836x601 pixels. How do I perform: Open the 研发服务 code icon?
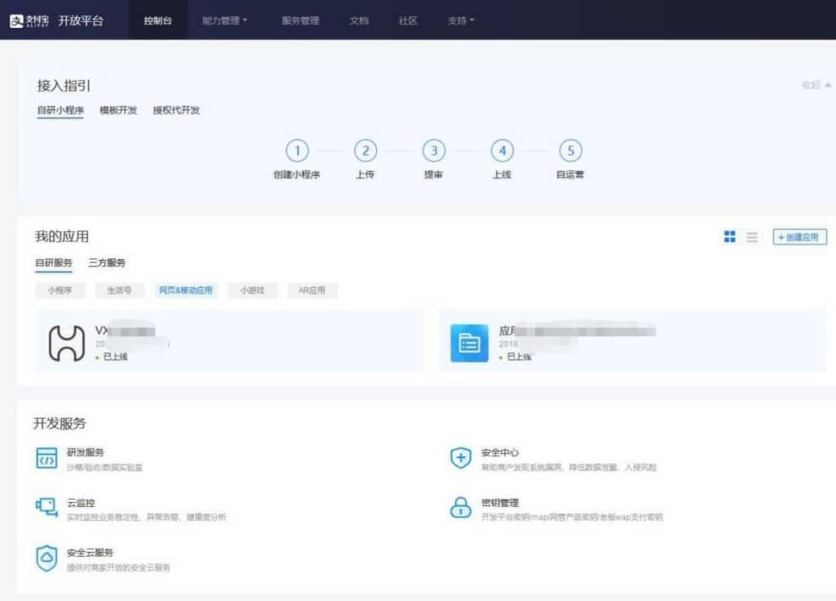(47, 459)
